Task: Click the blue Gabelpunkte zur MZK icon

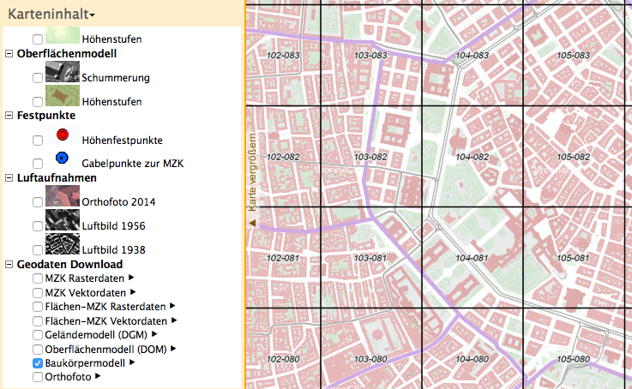Action: (62, 158)
